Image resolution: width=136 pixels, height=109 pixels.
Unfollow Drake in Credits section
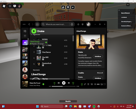coord(98,78)
